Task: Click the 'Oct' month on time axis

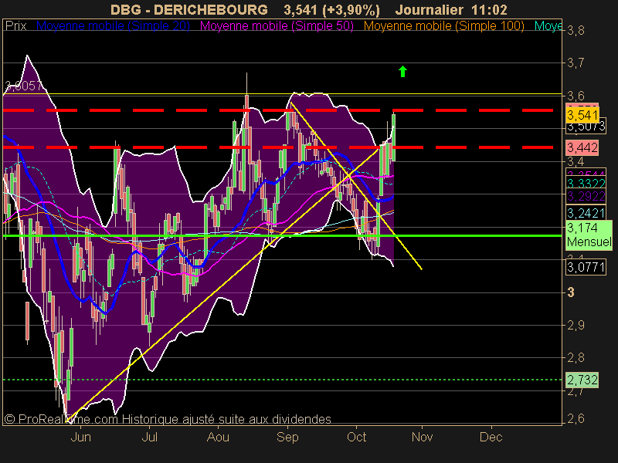Action: [x=356, y=437]
